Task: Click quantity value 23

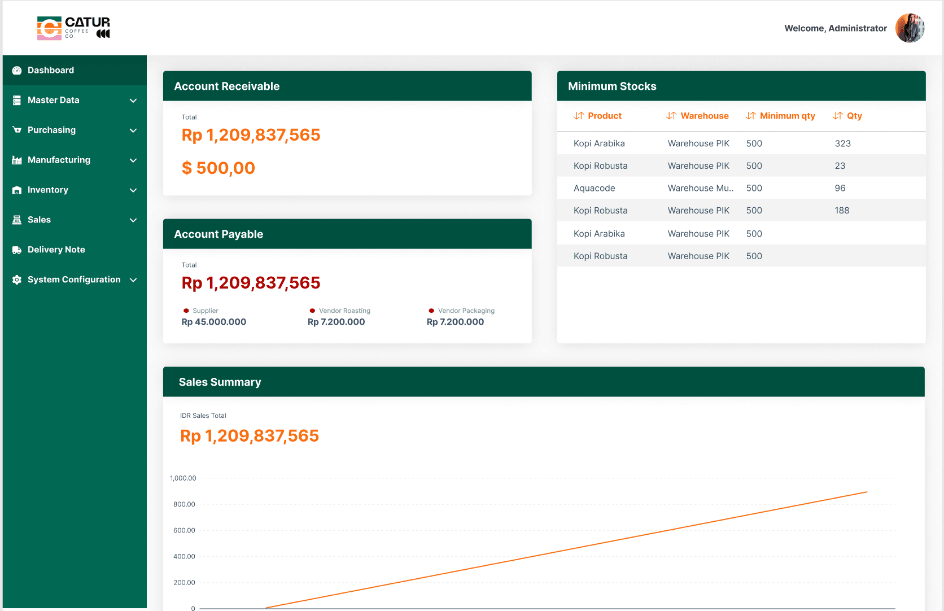Action: (840, 166)
